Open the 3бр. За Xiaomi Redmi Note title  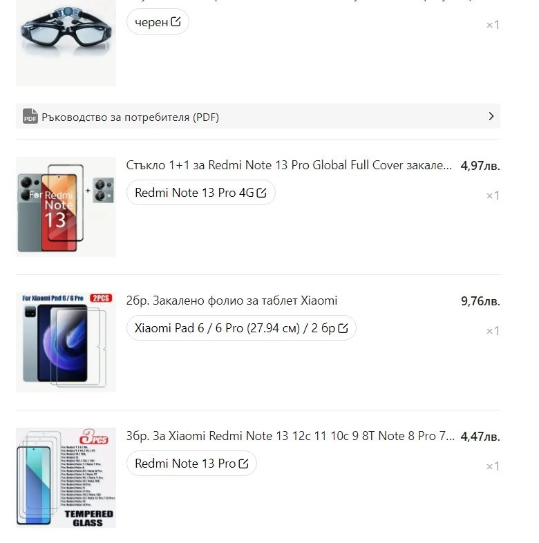click(x=290, y=436)
